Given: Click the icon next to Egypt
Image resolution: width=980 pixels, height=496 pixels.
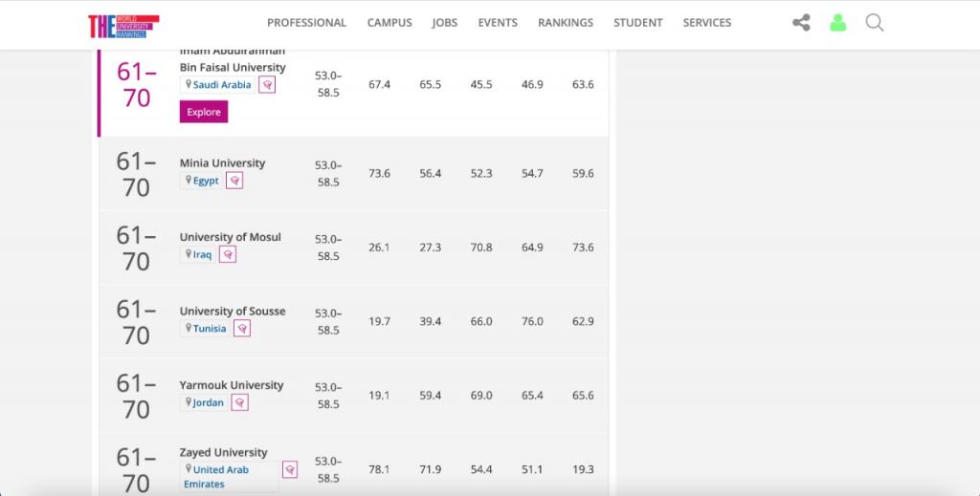Looking at the screenshot, I should point(234,181).
